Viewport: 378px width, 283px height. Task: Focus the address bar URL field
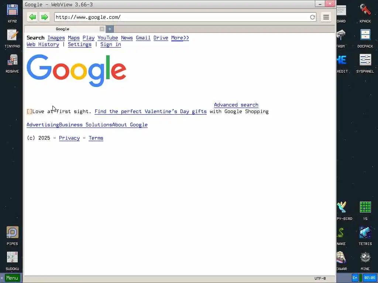point(182,17)
